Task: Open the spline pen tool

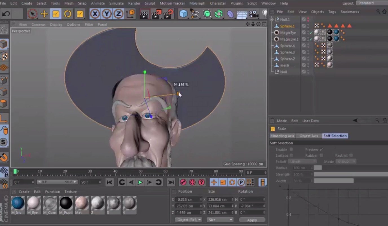Action: (x=195, y=14)
